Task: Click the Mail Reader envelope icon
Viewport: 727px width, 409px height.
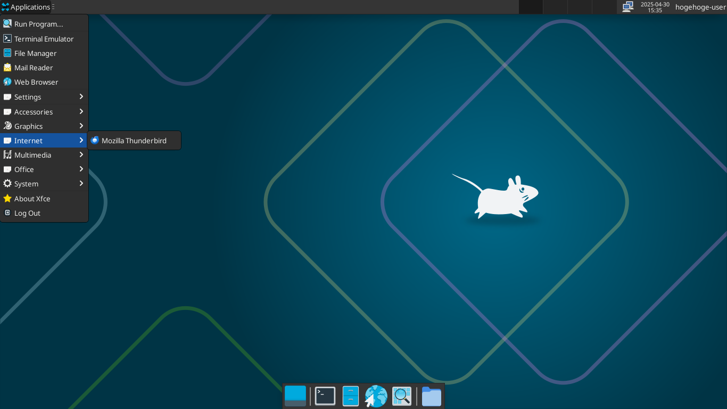Action: click(x=7, y=68)
